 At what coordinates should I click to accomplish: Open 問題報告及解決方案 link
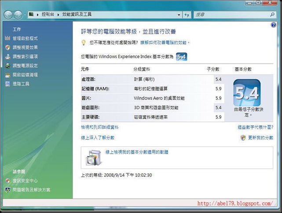click(32, 190)
